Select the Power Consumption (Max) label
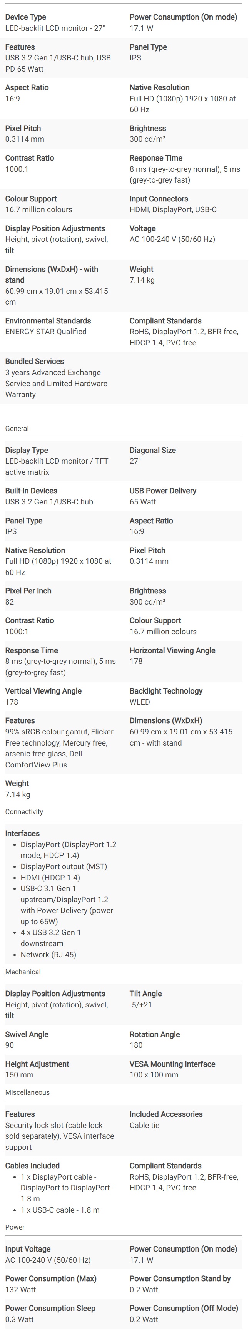 pos(51,1278)
